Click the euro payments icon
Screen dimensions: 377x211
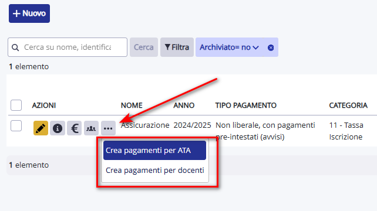75,128
